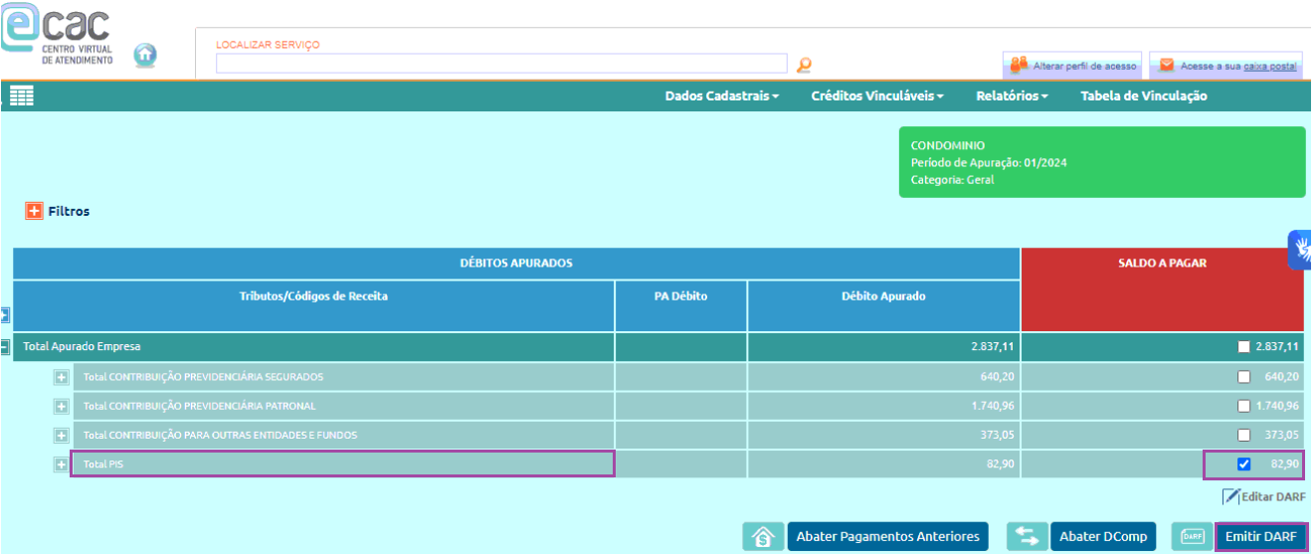Click the 2.837,11 Débito Apurado total

point(994,347)
